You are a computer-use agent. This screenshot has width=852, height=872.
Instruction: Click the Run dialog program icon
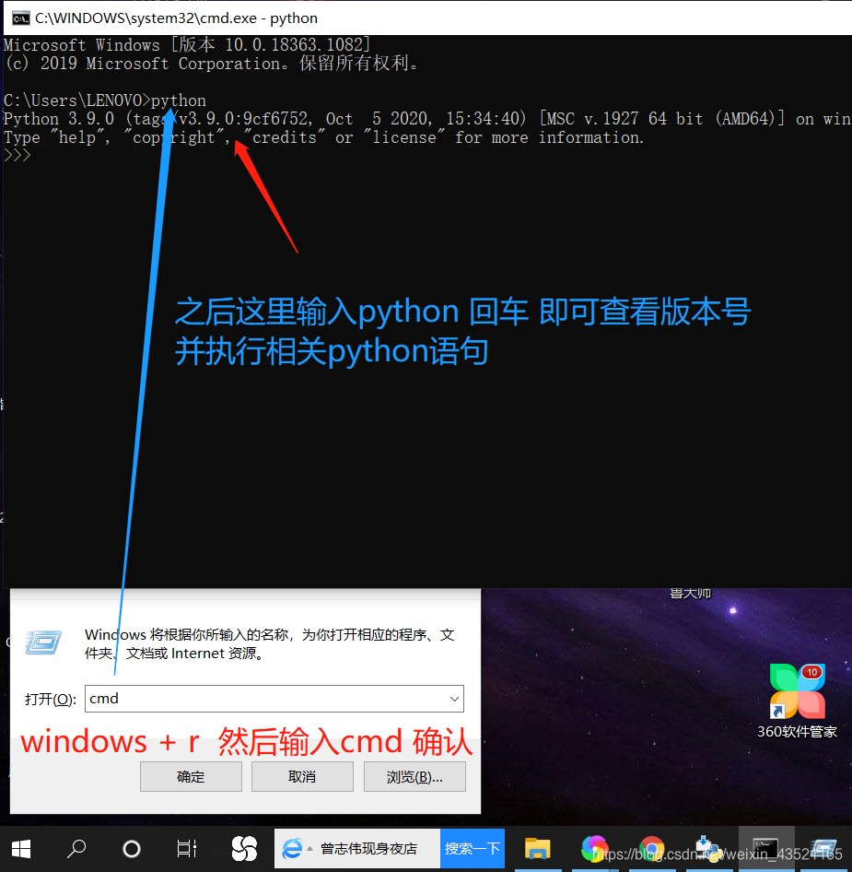(x=43, y=642)
